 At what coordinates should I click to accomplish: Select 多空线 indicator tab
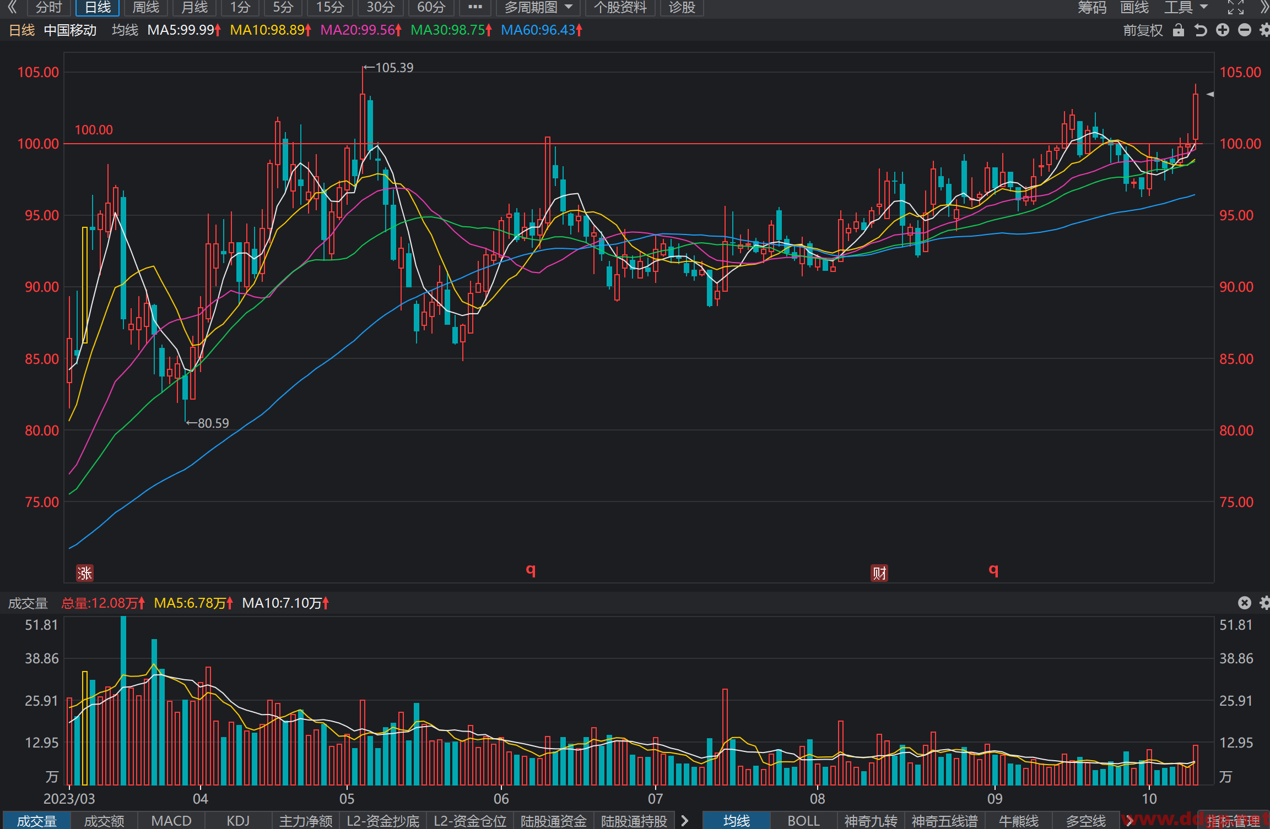[x=1086, y=821]
